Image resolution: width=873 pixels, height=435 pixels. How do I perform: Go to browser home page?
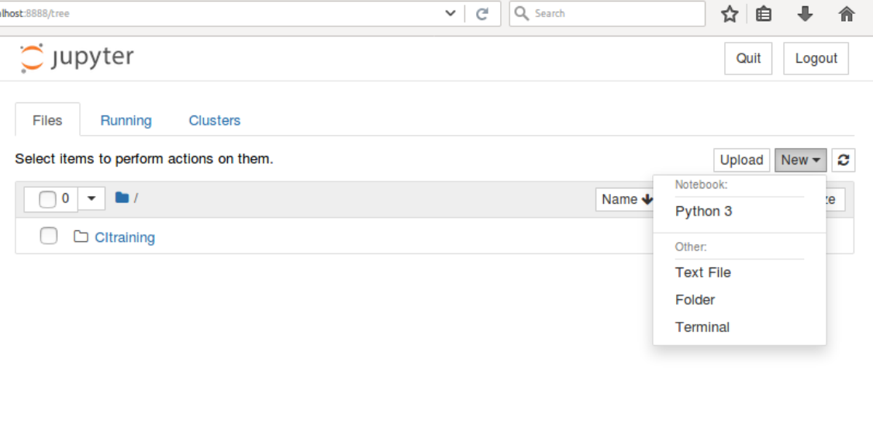(x=847, y=14)
